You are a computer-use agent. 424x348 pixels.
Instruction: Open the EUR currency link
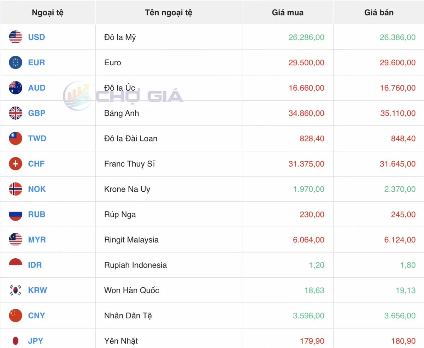point(36,62)
